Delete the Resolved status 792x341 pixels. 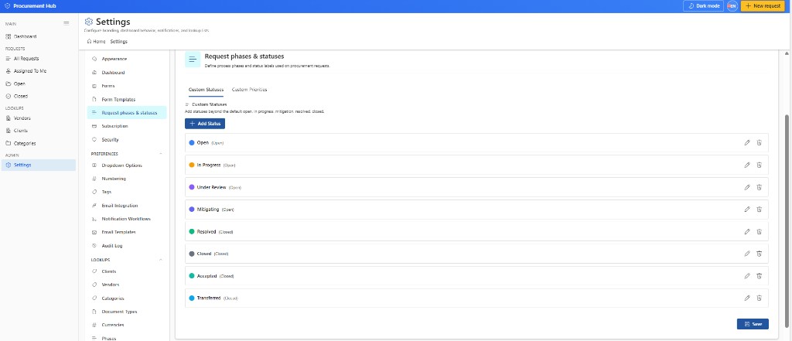click(x=759, y=231)
